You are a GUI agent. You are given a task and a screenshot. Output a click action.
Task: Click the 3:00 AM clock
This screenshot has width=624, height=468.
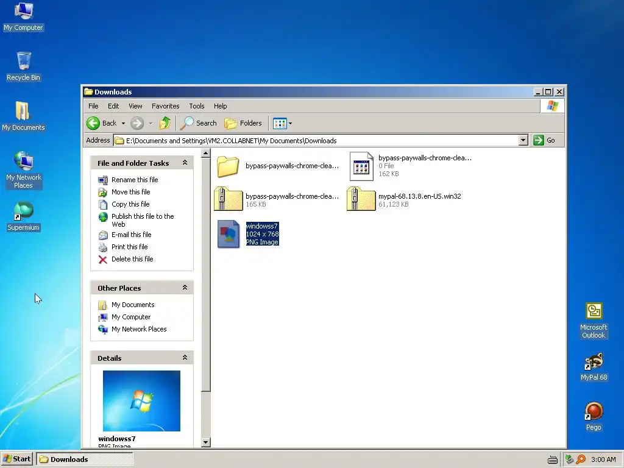click(x=603, y=459)
